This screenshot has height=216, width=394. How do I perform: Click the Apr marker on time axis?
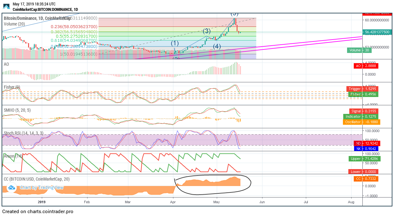click(173, 202)
